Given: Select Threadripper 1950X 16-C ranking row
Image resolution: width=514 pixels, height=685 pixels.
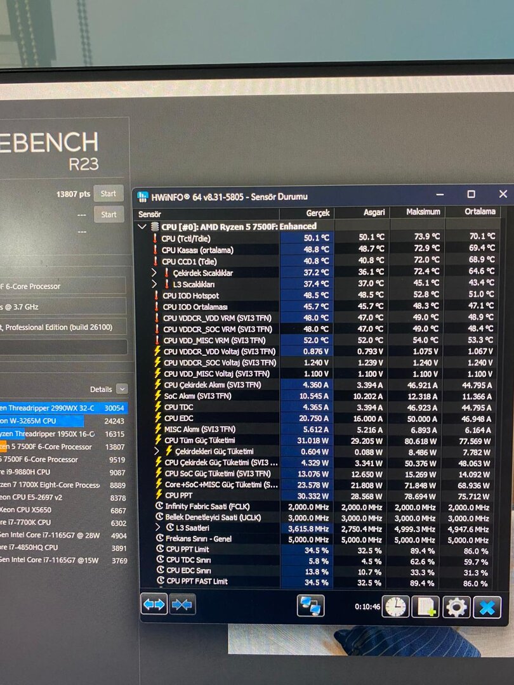Looking at the screenshot, I should [64, 434].
